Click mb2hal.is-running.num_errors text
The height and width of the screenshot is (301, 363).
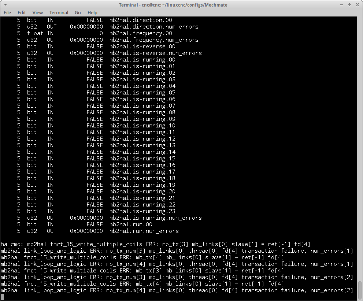[x=156, y=218]
